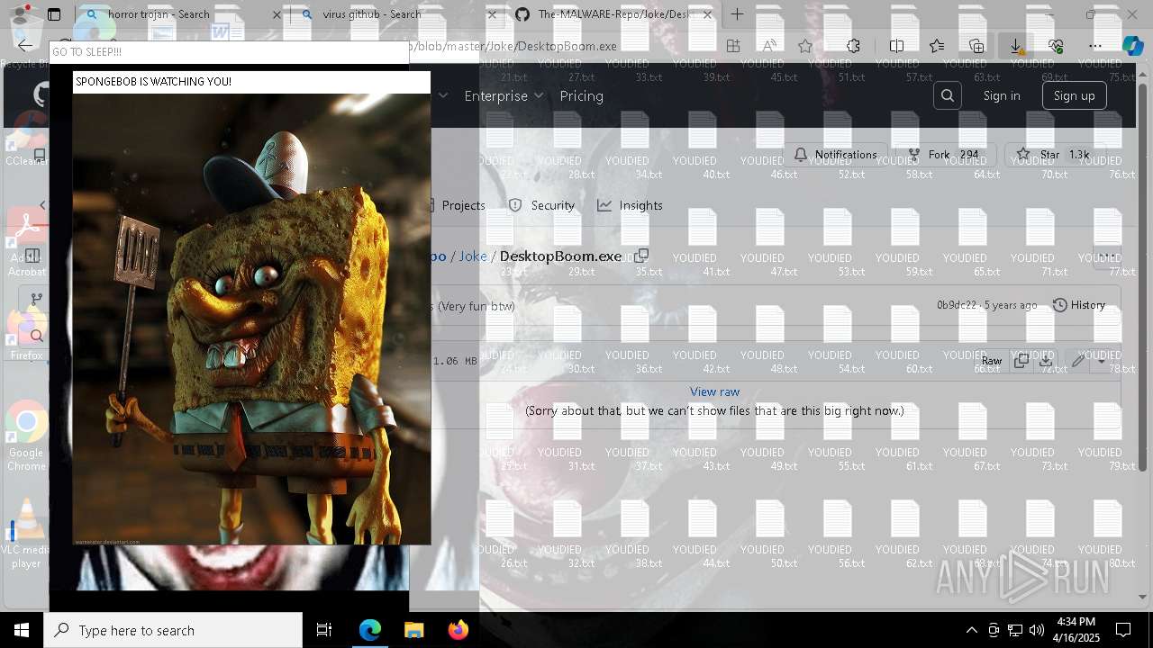1153x648 pixels.
Task: Click GitHub search magnifier button
Action: (x=947, y=95)
